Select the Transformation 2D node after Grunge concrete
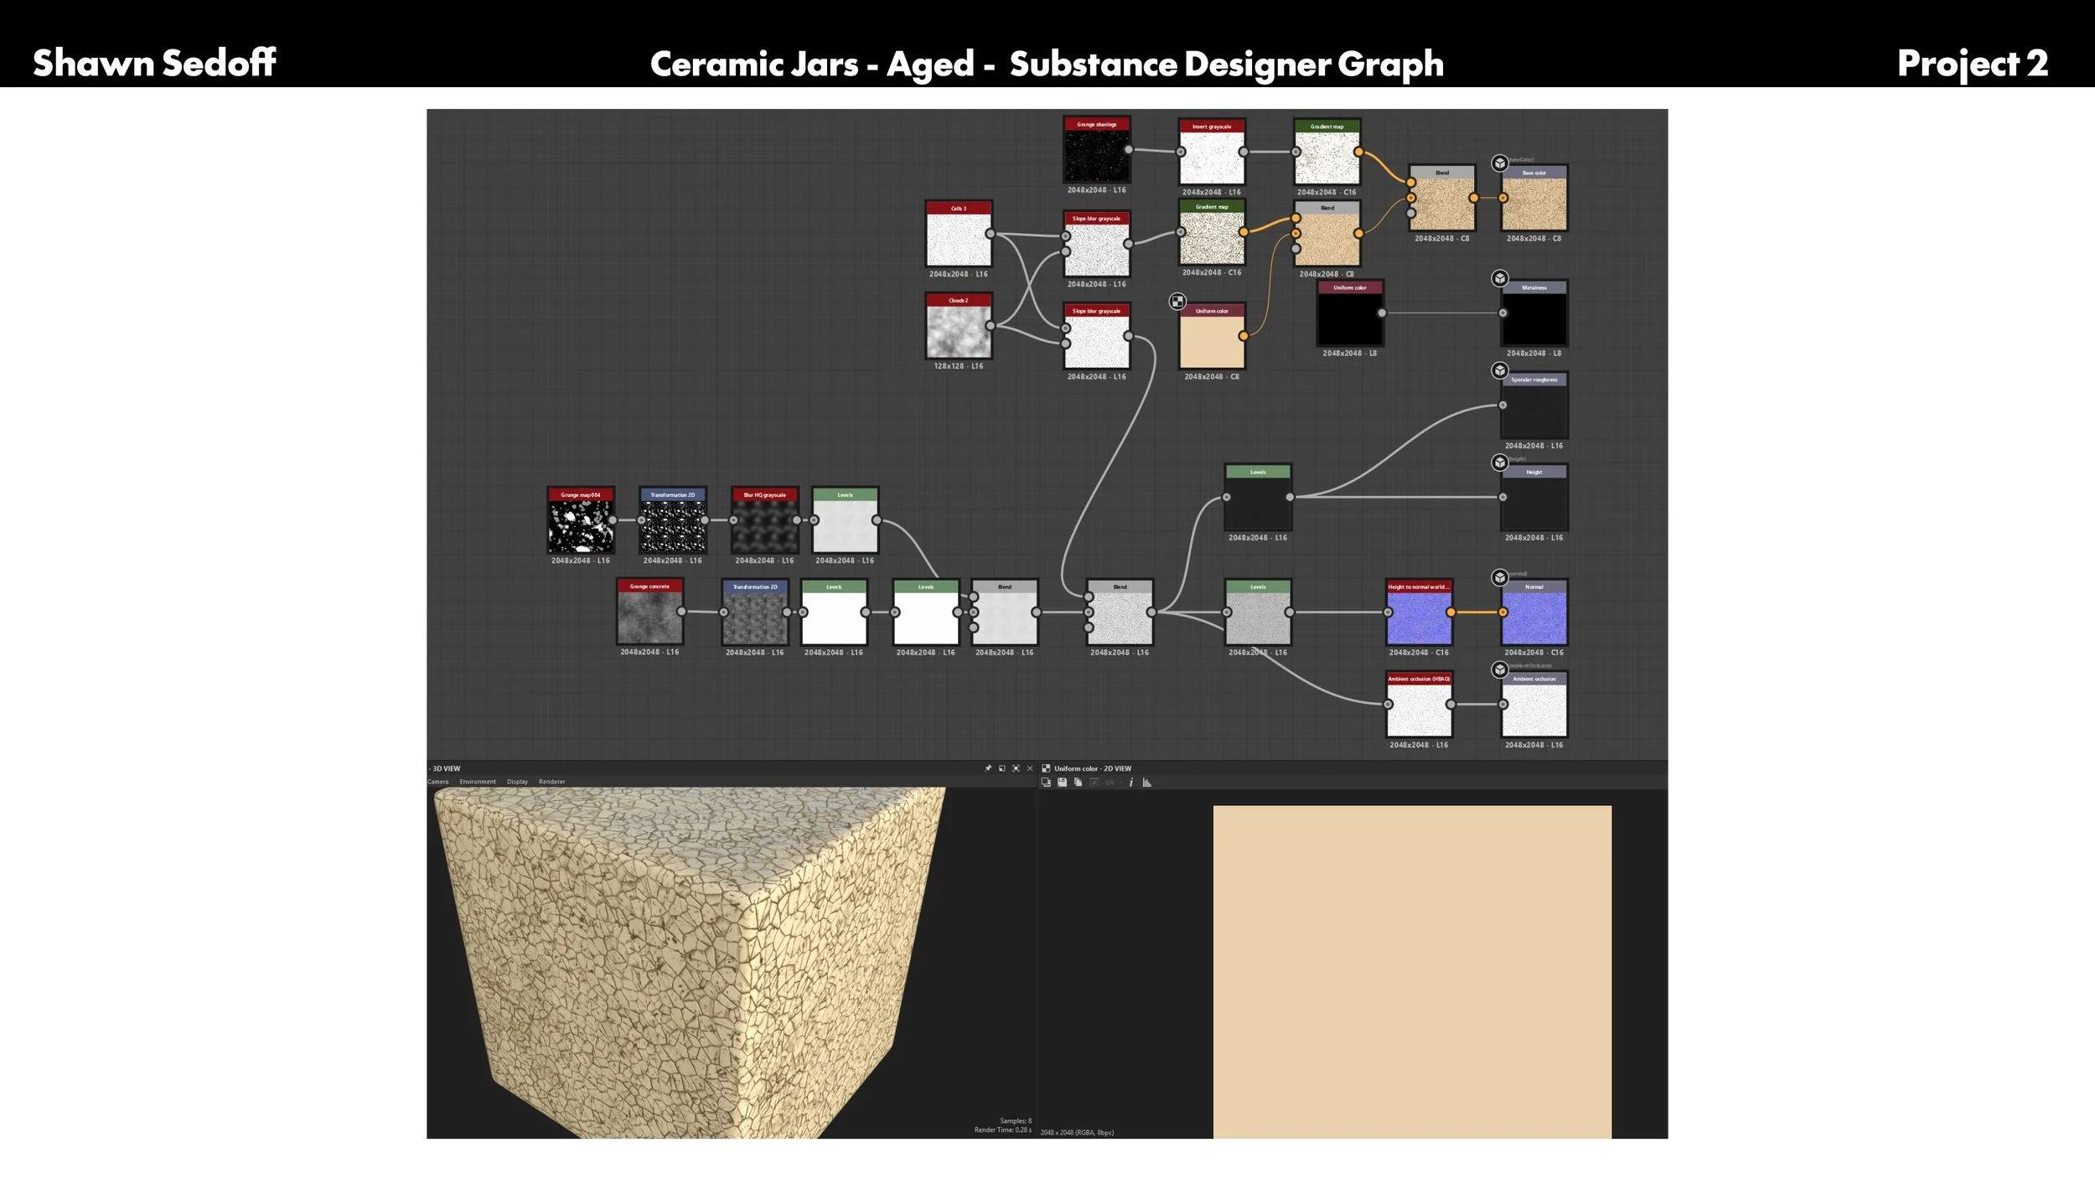The width and height of the screenshot is (2095, 1178). (x=755, y=612)
